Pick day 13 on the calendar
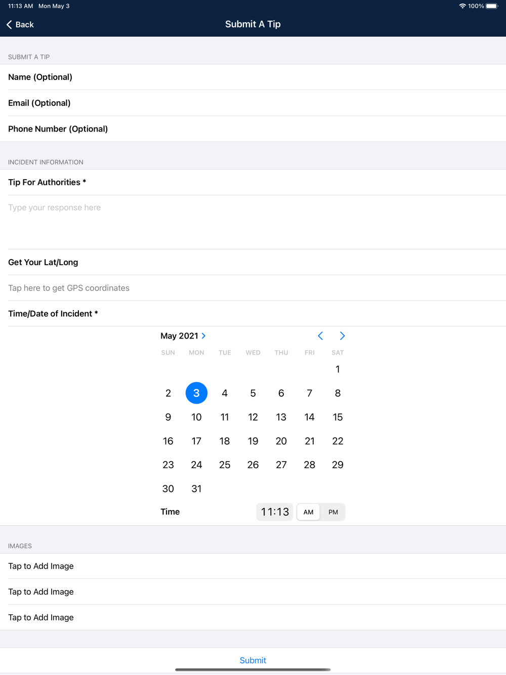506x675 pixels. point(281,417)
